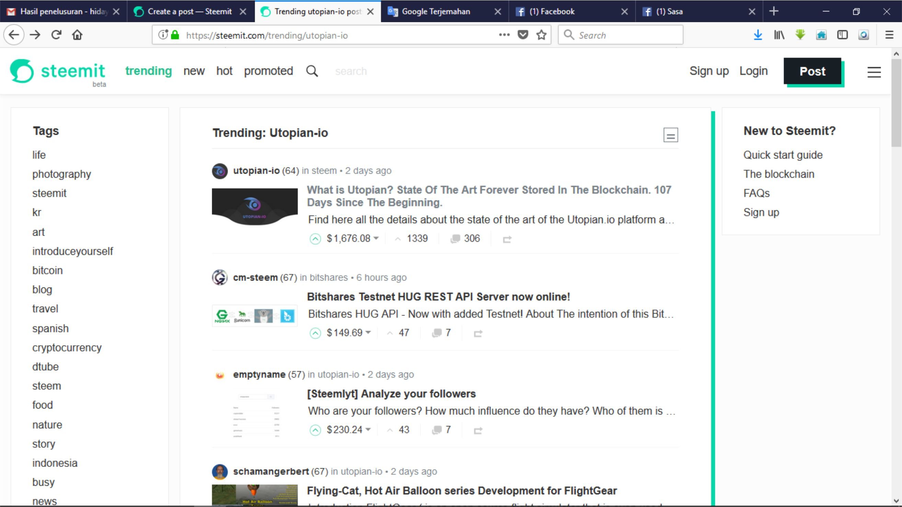This screenshot has height=507, width=902.
Task: Select the new navigation item
Action: (x=194, y=71)
